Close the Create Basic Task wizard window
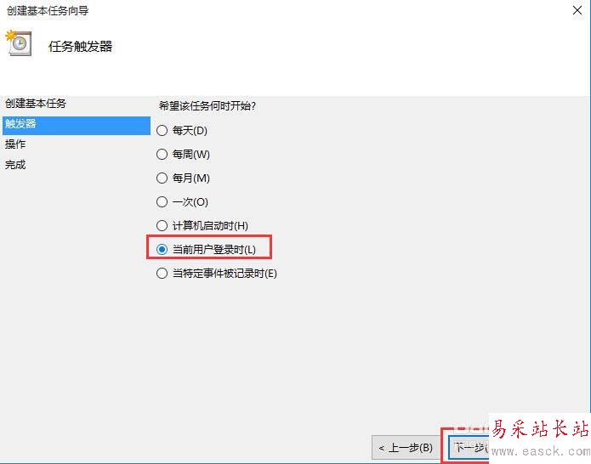This screenshot has width=591, height=464. (x=577, y=10)
